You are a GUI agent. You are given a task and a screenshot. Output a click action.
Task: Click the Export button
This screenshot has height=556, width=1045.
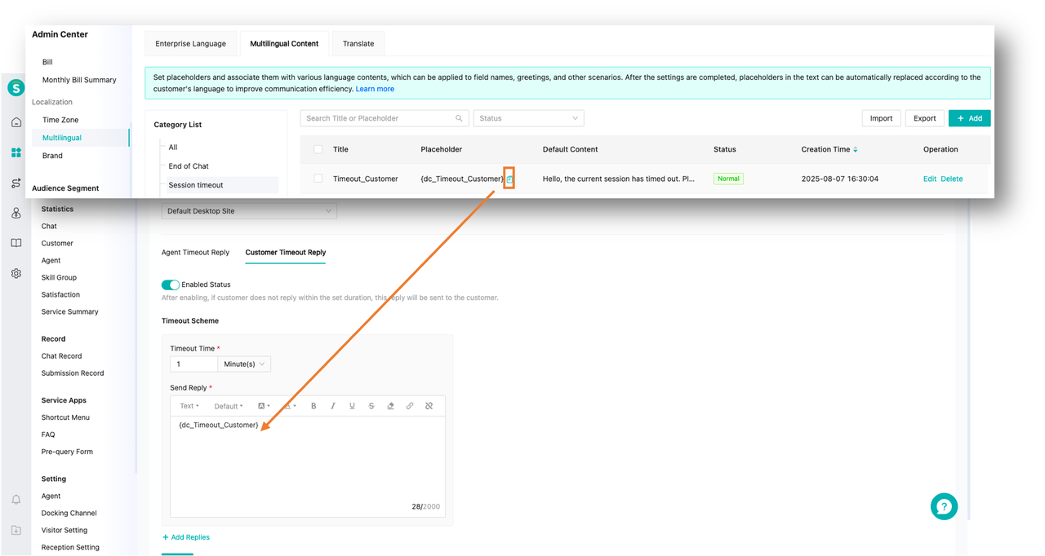tap(925, 118)
